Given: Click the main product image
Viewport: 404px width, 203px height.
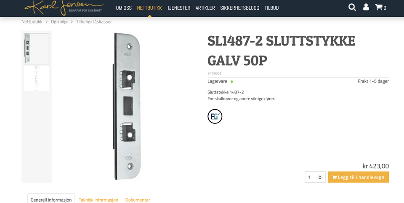Looking at the screenshot, I should 127,106.
